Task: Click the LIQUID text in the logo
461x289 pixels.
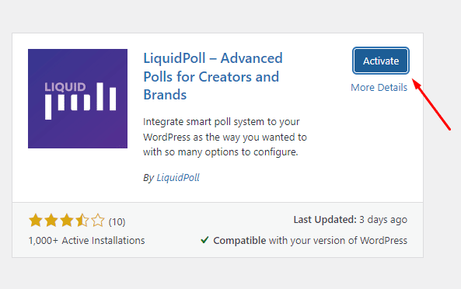Action: point(65,87)
